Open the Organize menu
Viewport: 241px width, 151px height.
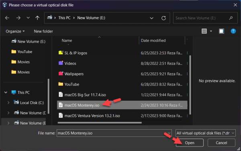[15, 31]
